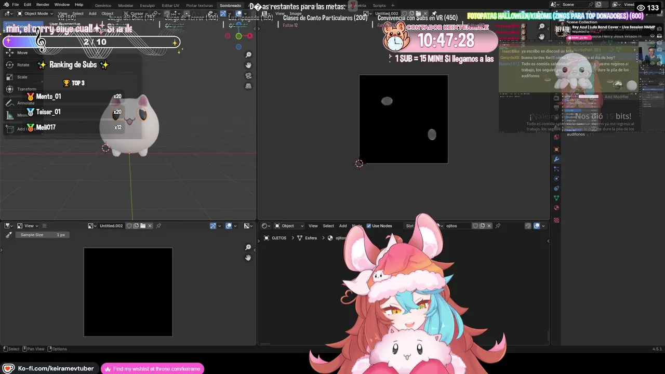Switch perspective/orthographic with the grid icon

248,86
